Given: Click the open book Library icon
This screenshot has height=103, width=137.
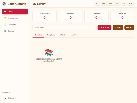Looking at the screenshot, I should (5, 11).
